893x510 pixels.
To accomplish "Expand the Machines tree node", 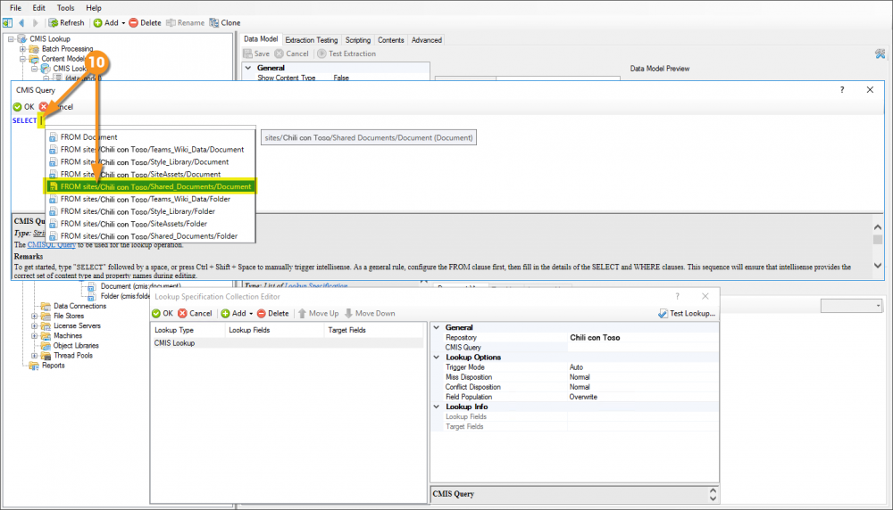I will [x=34, y=336].
